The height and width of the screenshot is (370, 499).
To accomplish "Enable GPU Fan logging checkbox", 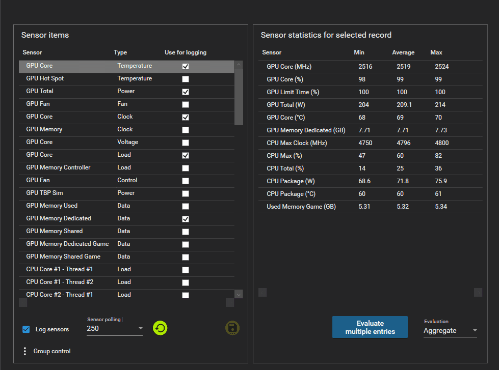I will pyautogui.click(x=185, y=104).
